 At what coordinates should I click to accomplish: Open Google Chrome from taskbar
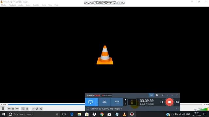coord(102,114)
